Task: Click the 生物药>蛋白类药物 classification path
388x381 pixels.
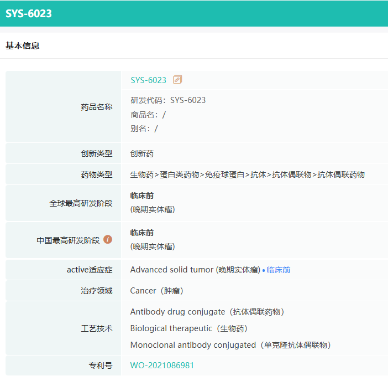Action: (248, 174)
